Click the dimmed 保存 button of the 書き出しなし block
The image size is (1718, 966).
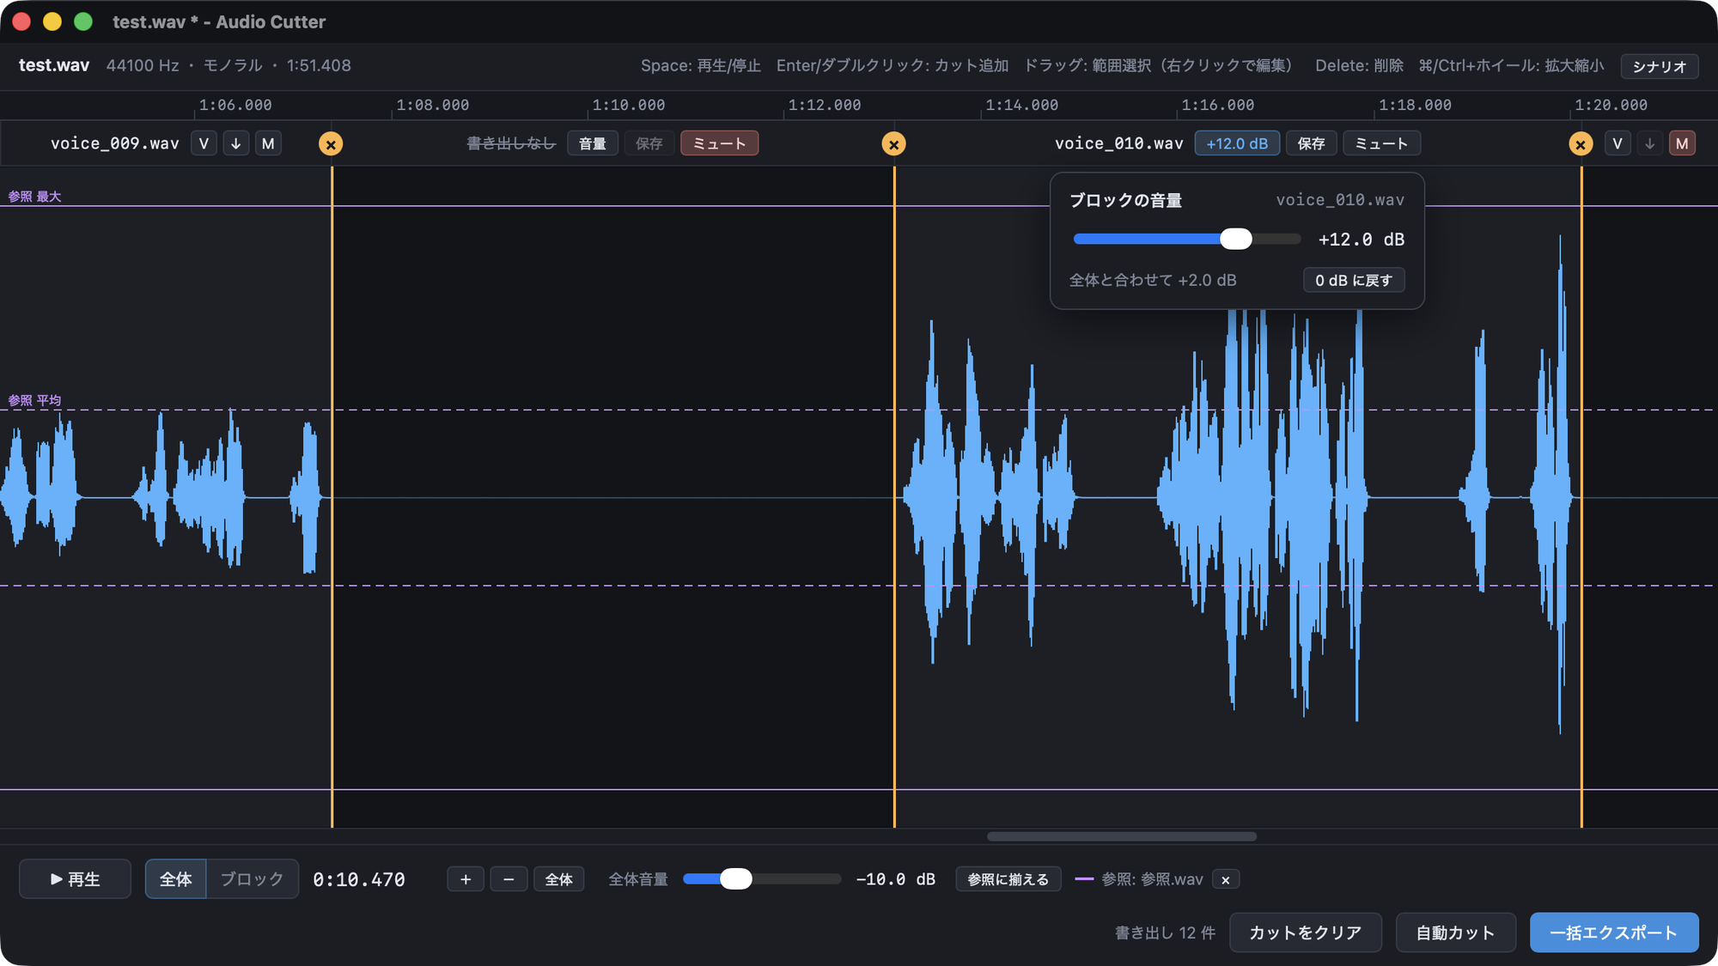click(649, 143)
